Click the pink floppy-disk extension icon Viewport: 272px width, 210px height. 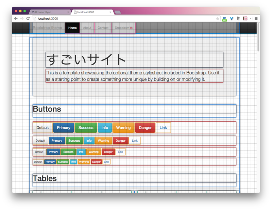(245, 18)
